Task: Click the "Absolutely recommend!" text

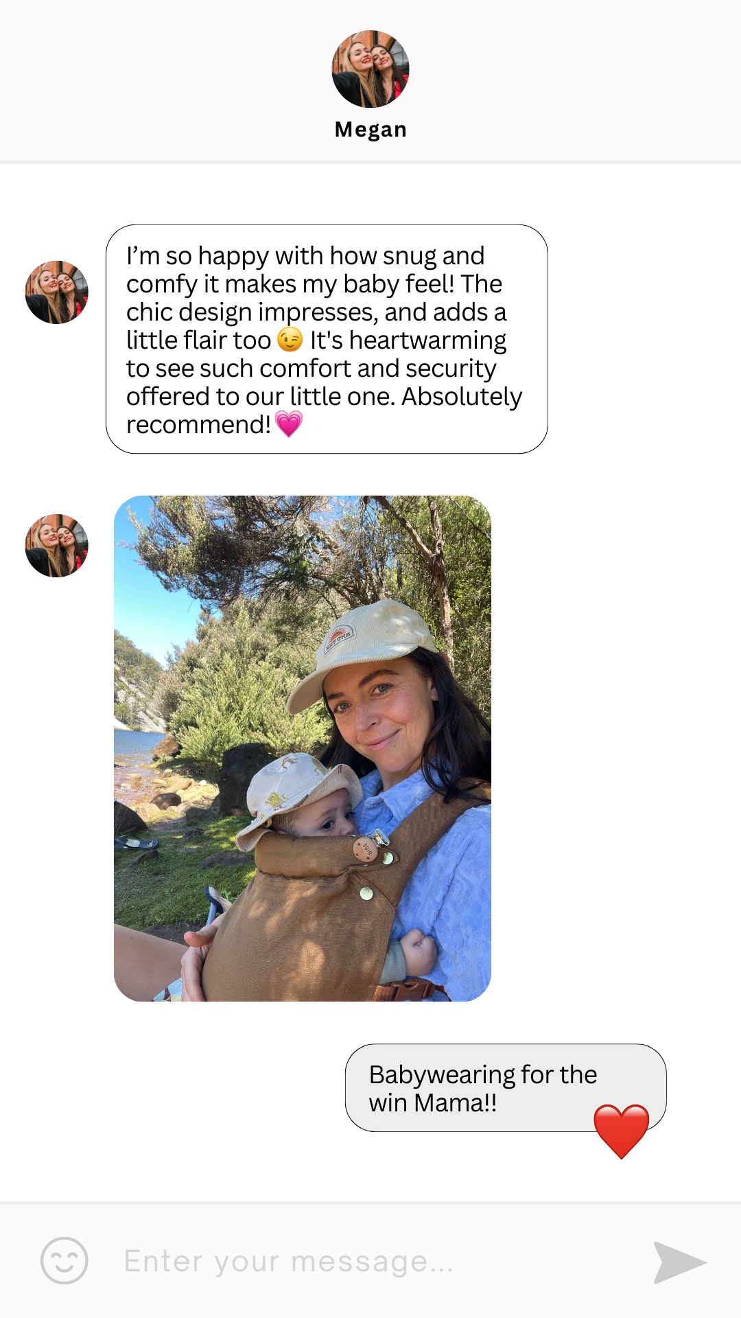Action: coord(325,411)
